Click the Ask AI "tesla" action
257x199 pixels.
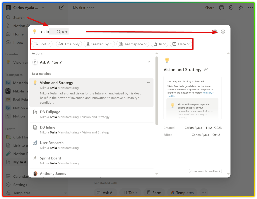(x=51, y=62)
